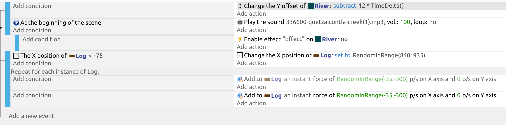The width and height of the screenshot is (506, 125).
Task: Add action below the Enable effect action
Action: tap(251, 47)
